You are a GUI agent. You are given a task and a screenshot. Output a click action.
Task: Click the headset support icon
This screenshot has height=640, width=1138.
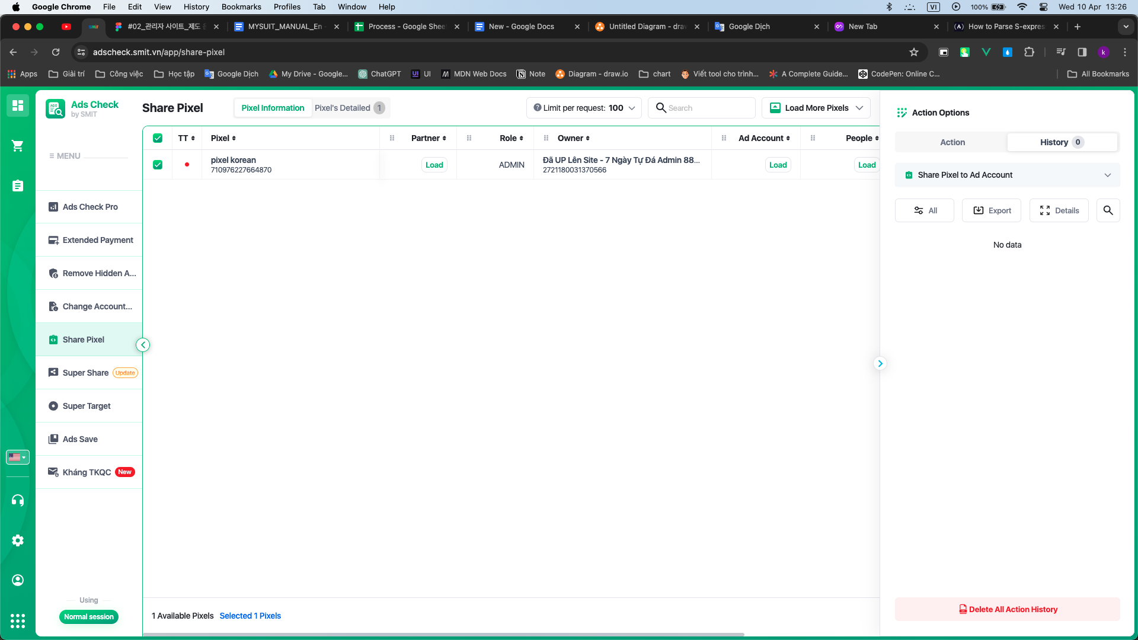pyautogui.click(x=18, y=501)
